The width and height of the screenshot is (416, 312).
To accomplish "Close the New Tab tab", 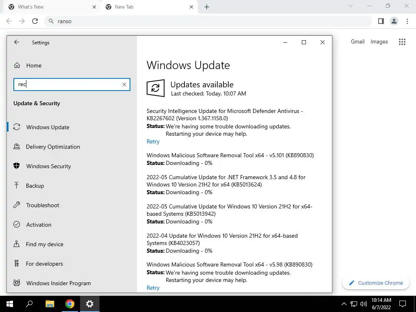I will coord(191,7).
